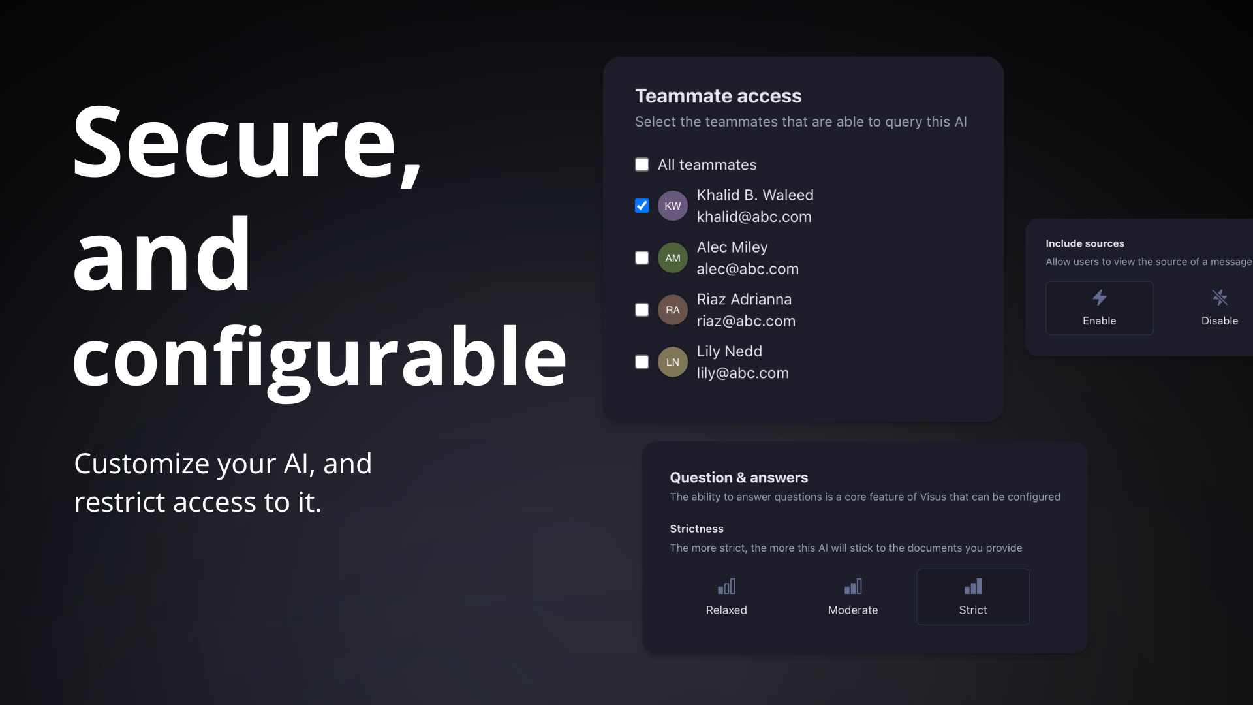Image resolution: width=1253 pixels, height=705 pixels.
Task: Choose Relaxed strictness option
Action: (726, 597)
